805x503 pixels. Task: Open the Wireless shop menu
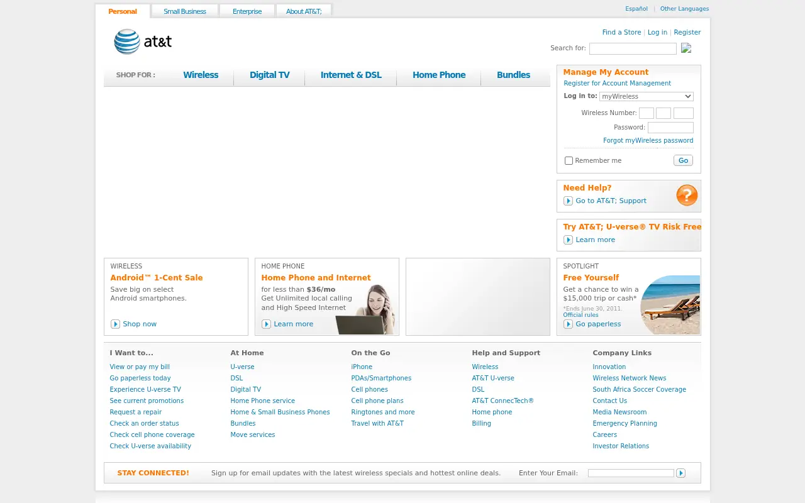coord(201,75)
